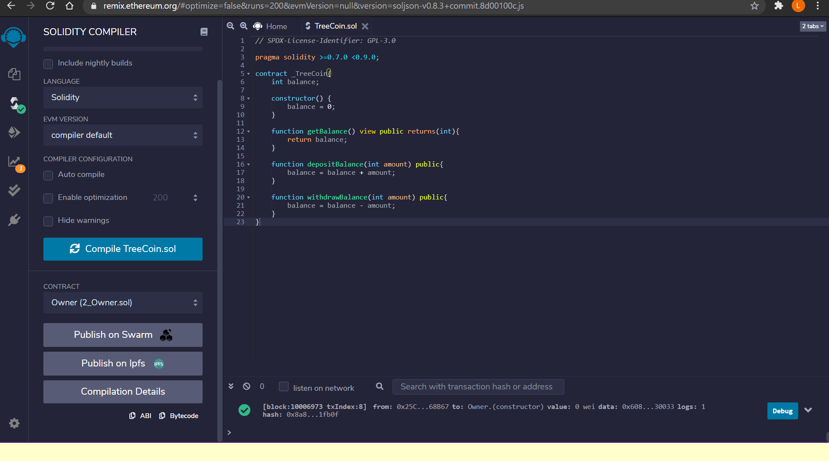Open compiler documentation icon beside the title
Image resolution: width=829 pixels, height=461 pixels.
point(204,32)
